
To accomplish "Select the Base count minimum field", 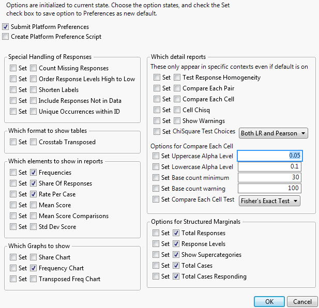I will [x=269, y=178].
